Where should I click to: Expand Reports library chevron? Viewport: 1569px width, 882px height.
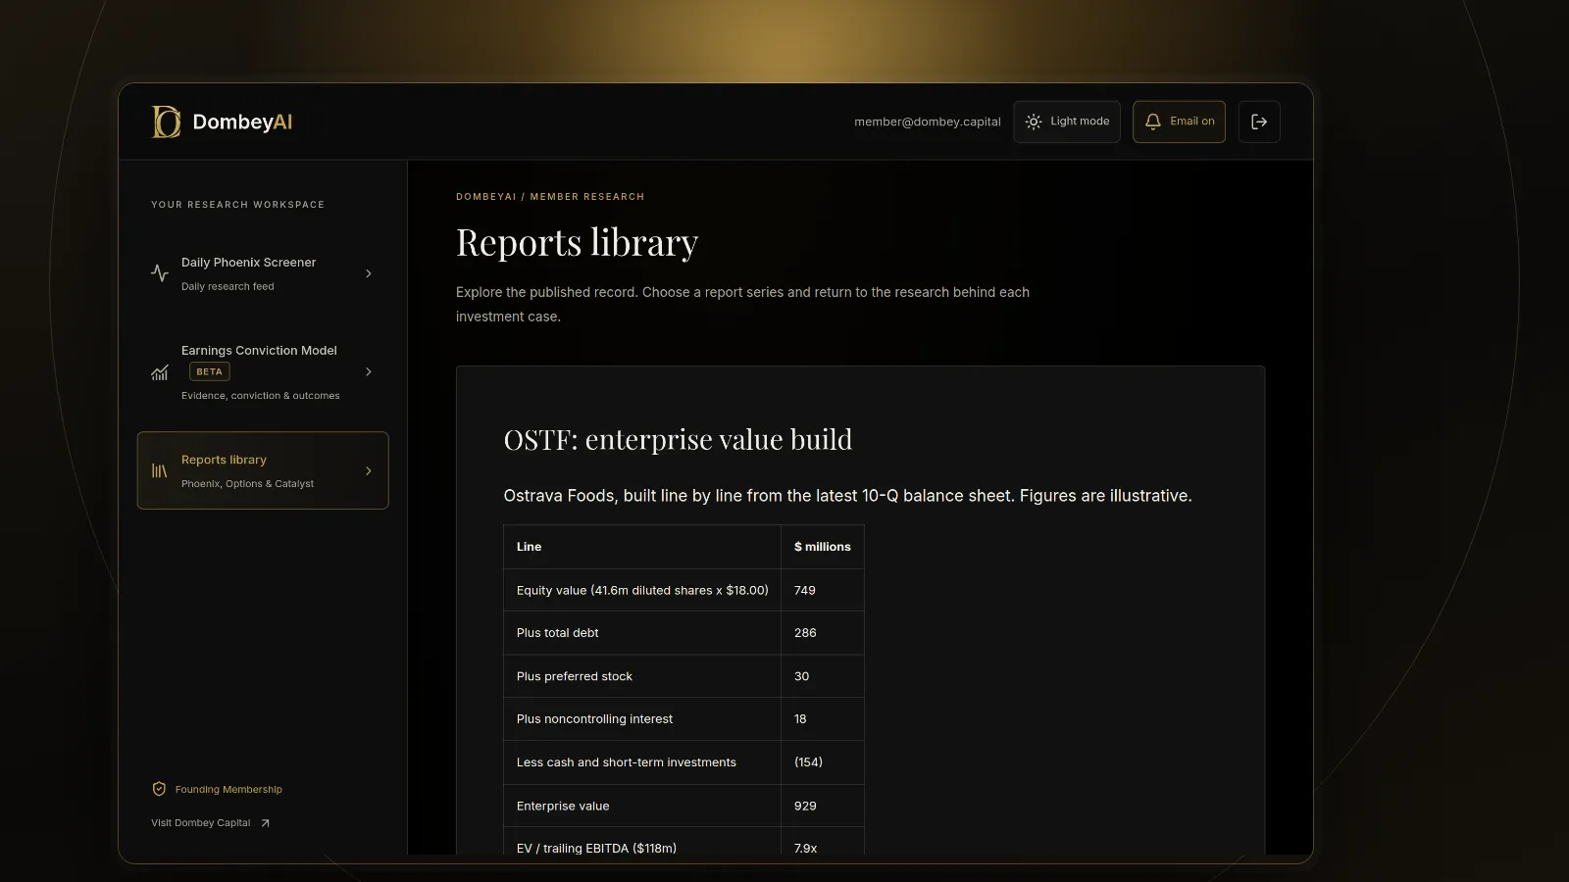pyautogui.click(x=369, y=471)
